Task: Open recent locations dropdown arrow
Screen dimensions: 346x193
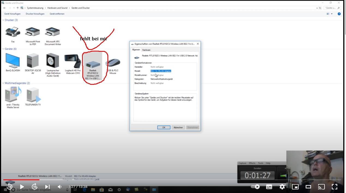Action: 14,8
